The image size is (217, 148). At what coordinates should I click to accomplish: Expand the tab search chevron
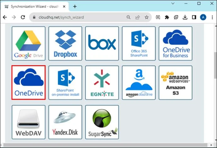(x=173, y=3)
